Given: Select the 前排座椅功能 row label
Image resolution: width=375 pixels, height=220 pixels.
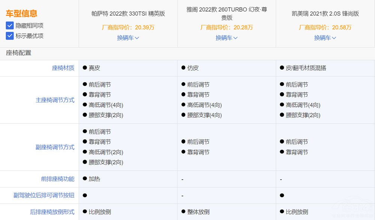Looking at the screenshot, I should tap(59, 179).
